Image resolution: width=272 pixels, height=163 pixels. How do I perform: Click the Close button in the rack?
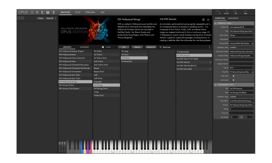pyautogui.click(x=40, y=18)
